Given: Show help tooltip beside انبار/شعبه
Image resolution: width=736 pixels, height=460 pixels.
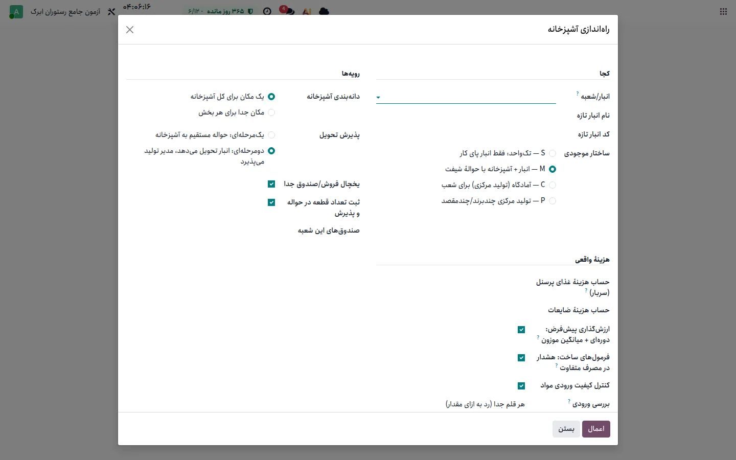Looking at the screenshot, I should [578, 94].
